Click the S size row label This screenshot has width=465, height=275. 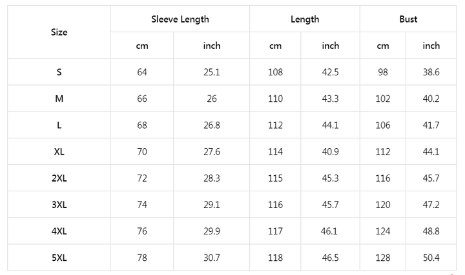(59, 72)
